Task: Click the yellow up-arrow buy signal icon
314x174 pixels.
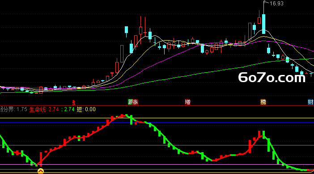Action: point(41,171)
